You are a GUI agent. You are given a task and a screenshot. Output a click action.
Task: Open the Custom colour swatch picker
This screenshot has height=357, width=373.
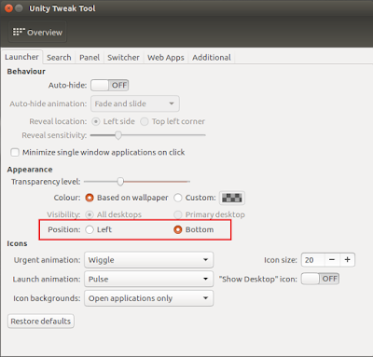[232, 198]
